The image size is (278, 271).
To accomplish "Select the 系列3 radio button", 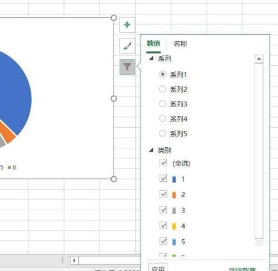I will tap(162, 104).
